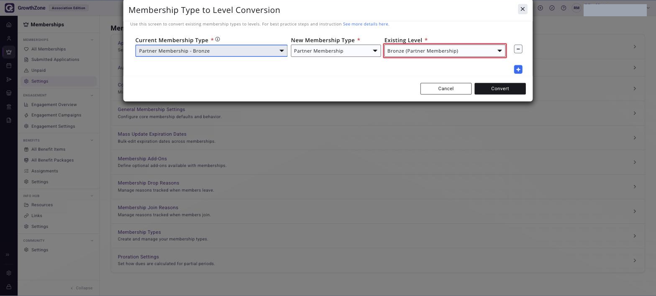The width and height of the screenshot is (656, 296).
Task: Open the New Membership Type dropdown
Action: pyautogui.click(x=336, y=51)
